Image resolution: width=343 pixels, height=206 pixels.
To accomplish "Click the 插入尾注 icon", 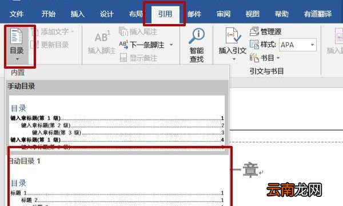I will point(123,31).
